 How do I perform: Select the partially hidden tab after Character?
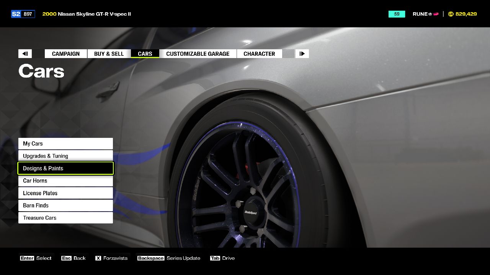288,54
